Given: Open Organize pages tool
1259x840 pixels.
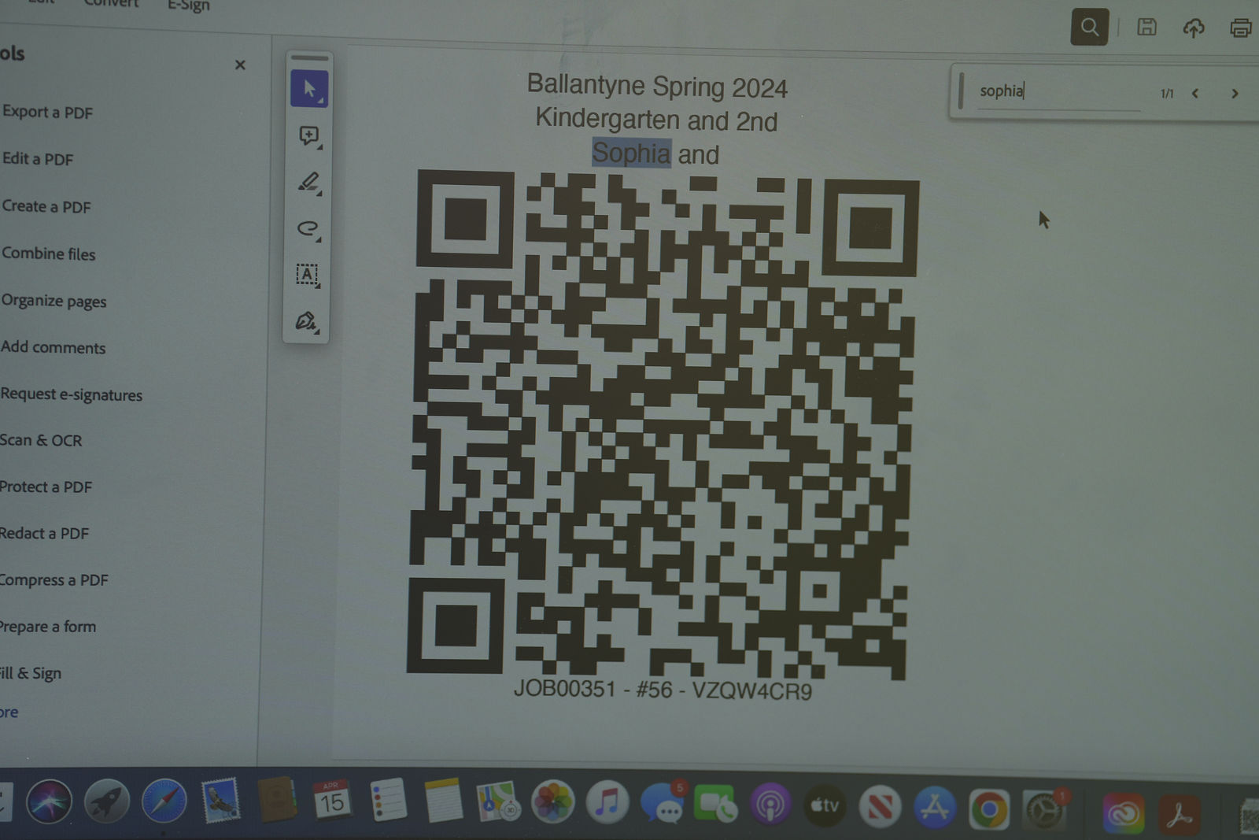Looking at the screenshot, I should (54, 301).
